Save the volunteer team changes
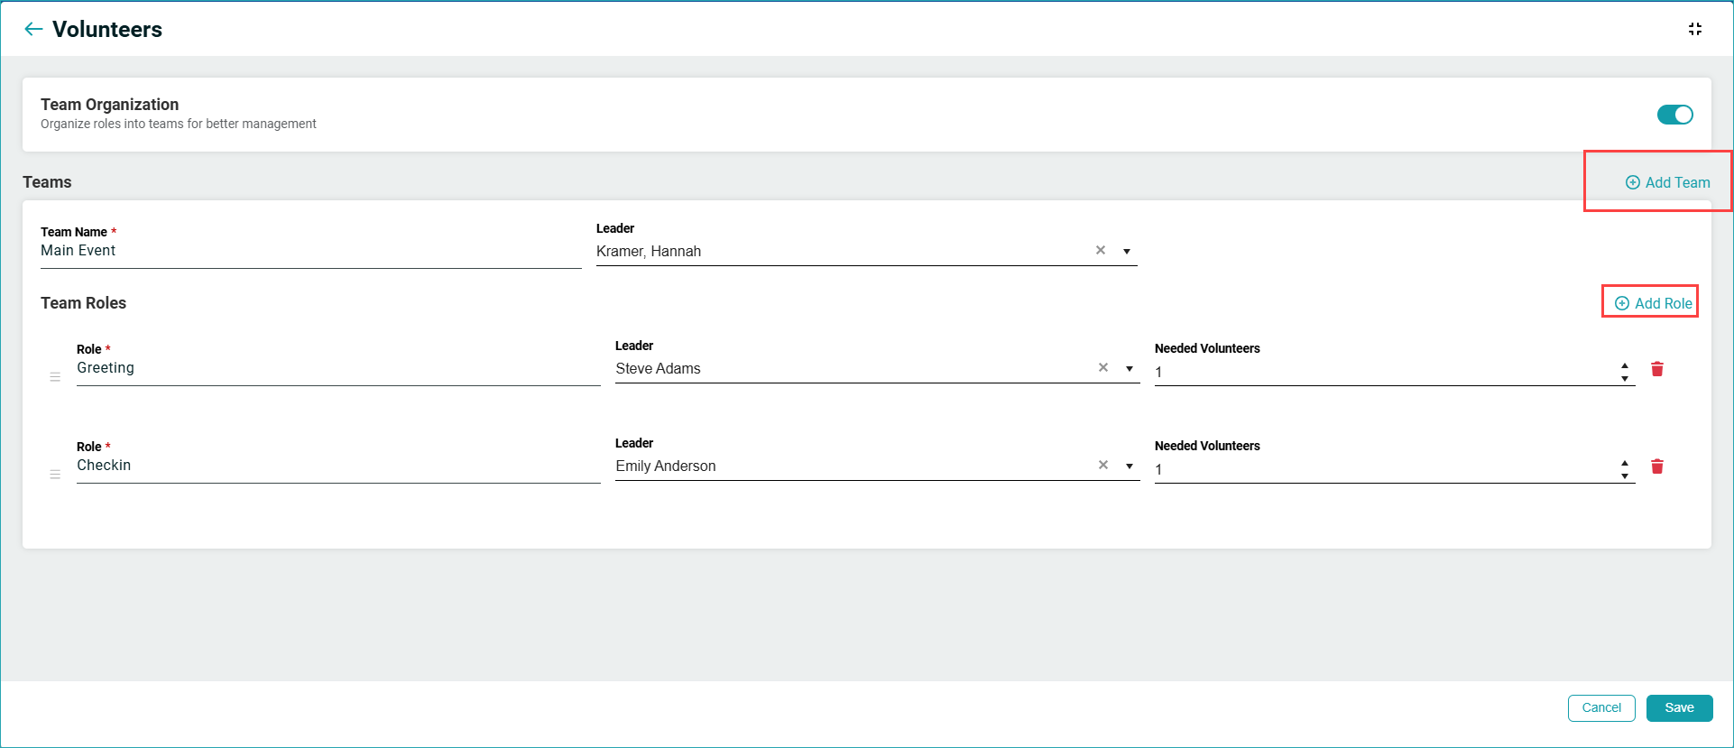This screenshot has width=1734, height=748. click(1678, 708)
